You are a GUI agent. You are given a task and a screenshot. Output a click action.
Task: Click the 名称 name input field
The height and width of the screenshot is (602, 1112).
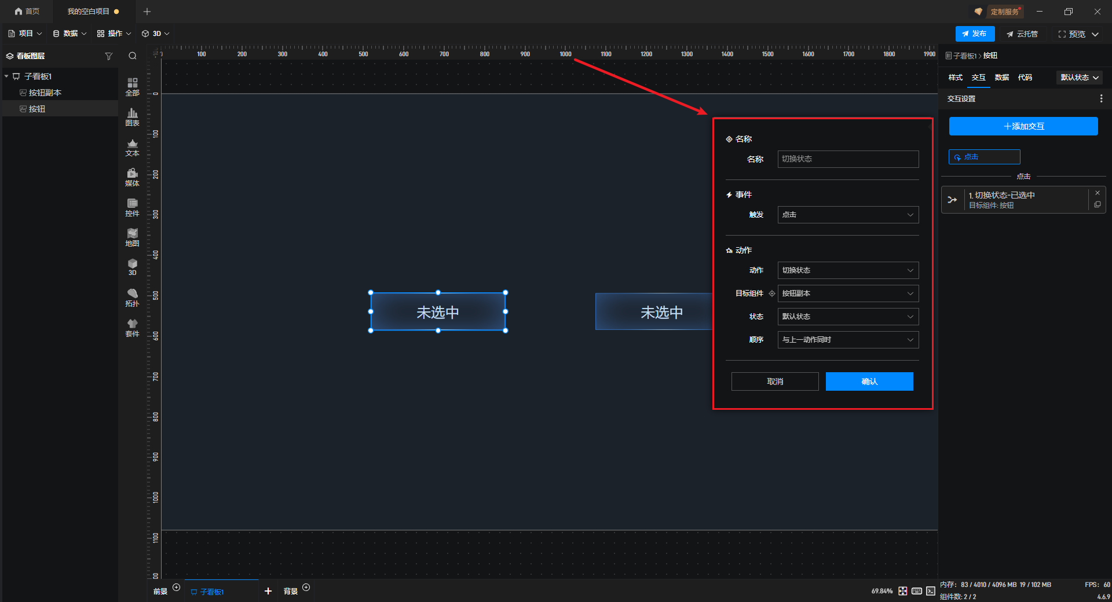click(x=848, y=159)
